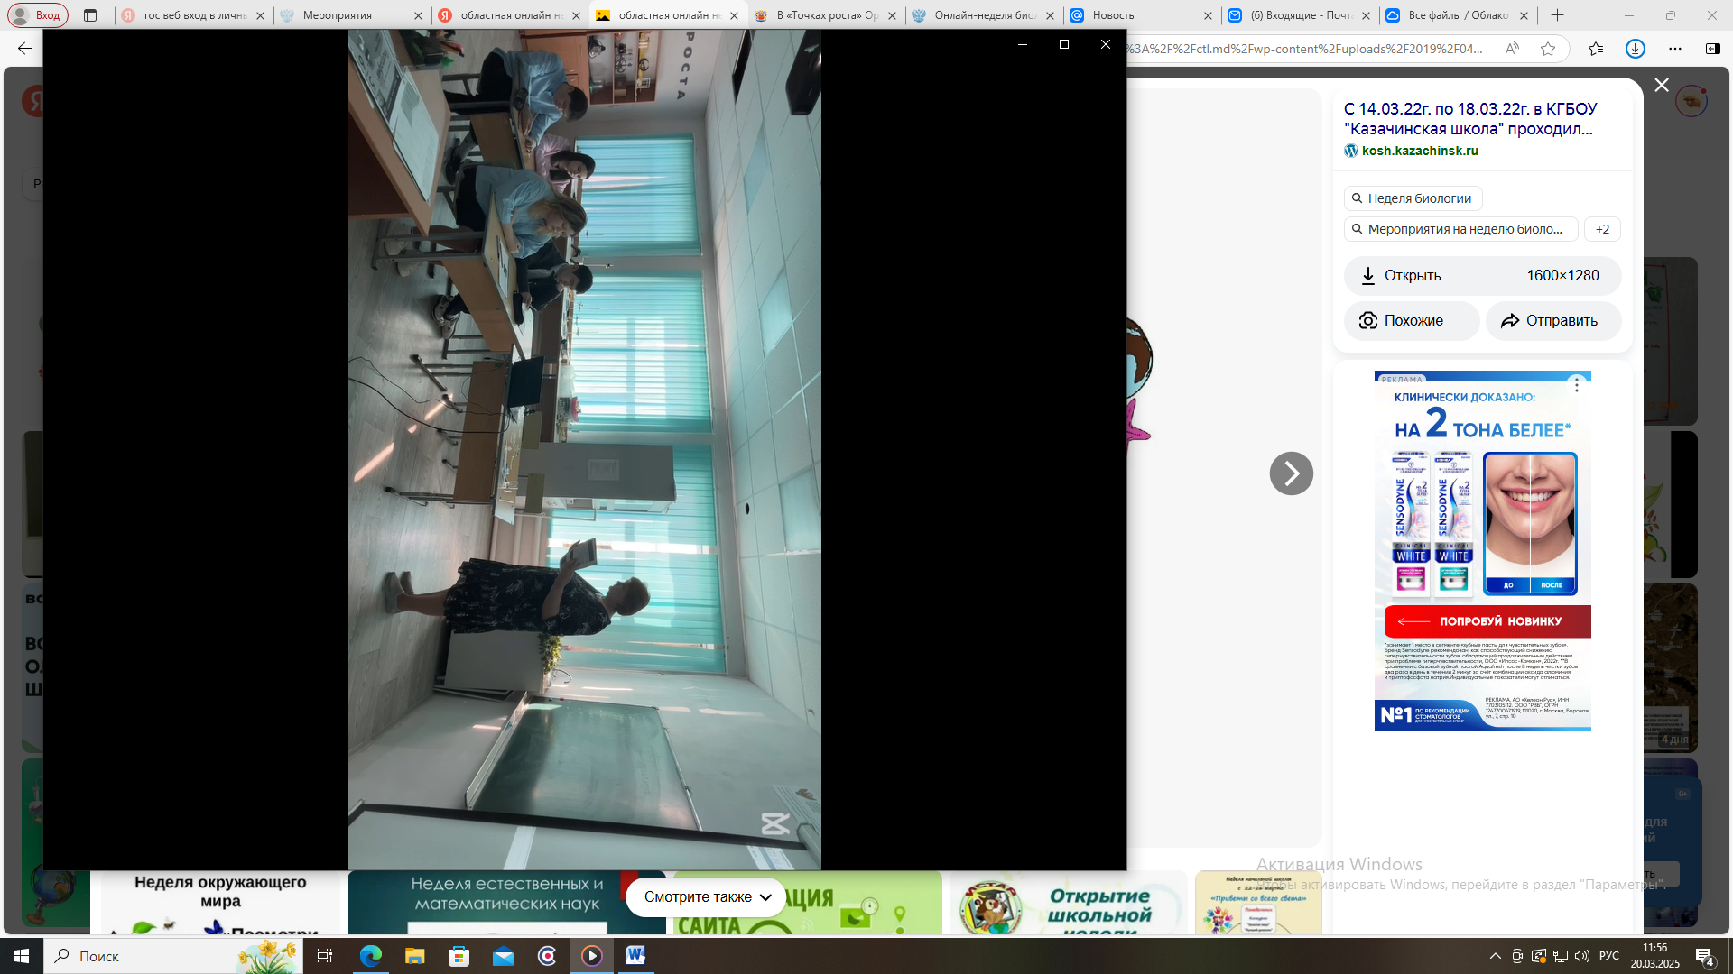Open the kosh.kazachinsk.ru source link
This screenshot has width=1733, height=974.
tap(1419, 151)
